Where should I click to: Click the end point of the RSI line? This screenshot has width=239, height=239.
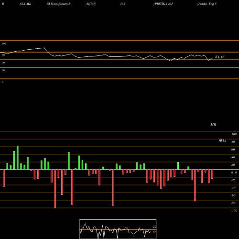pyautogui.click(x=212, y=58)
